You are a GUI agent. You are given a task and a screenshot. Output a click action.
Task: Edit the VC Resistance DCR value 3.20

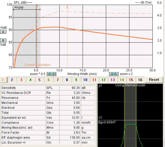[70, 93]
